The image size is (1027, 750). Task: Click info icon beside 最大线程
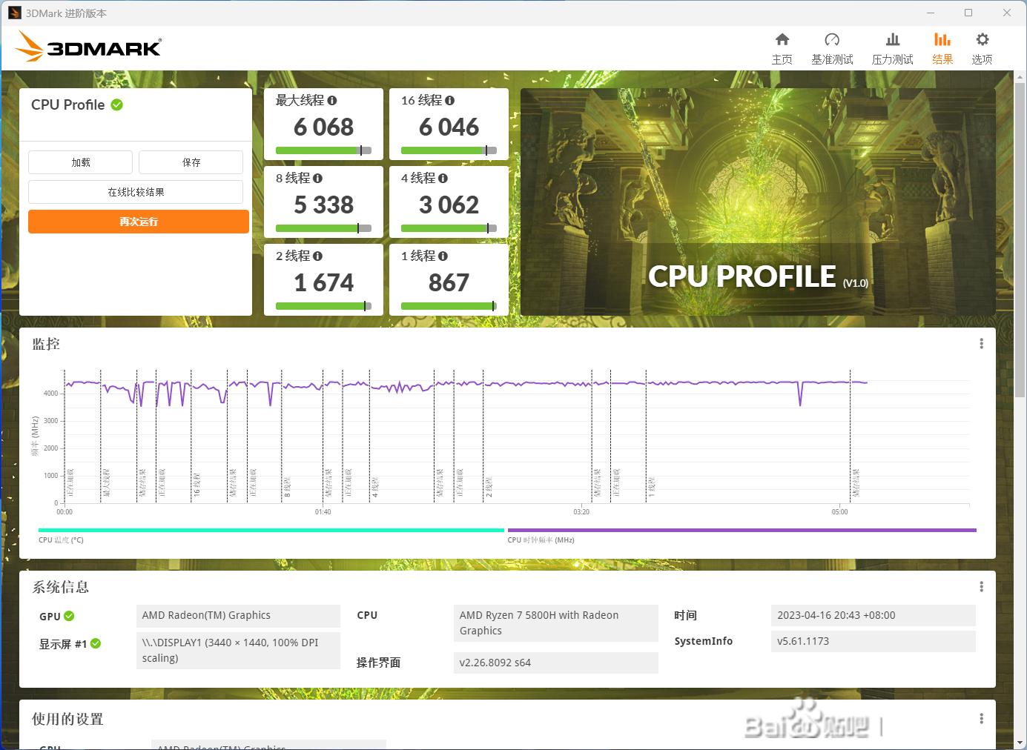[332, 100]
